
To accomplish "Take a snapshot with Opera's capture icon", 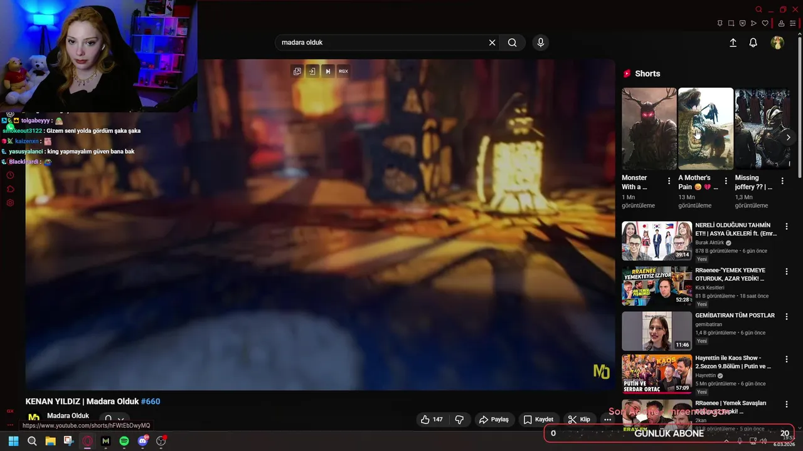I will click(731, 23).
